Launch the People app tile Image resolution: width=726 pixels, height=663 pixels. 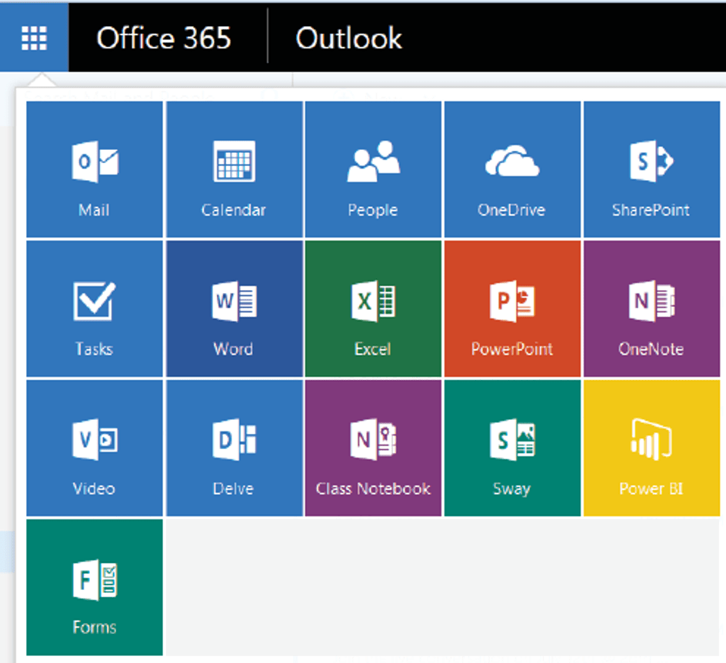point(373,170)
